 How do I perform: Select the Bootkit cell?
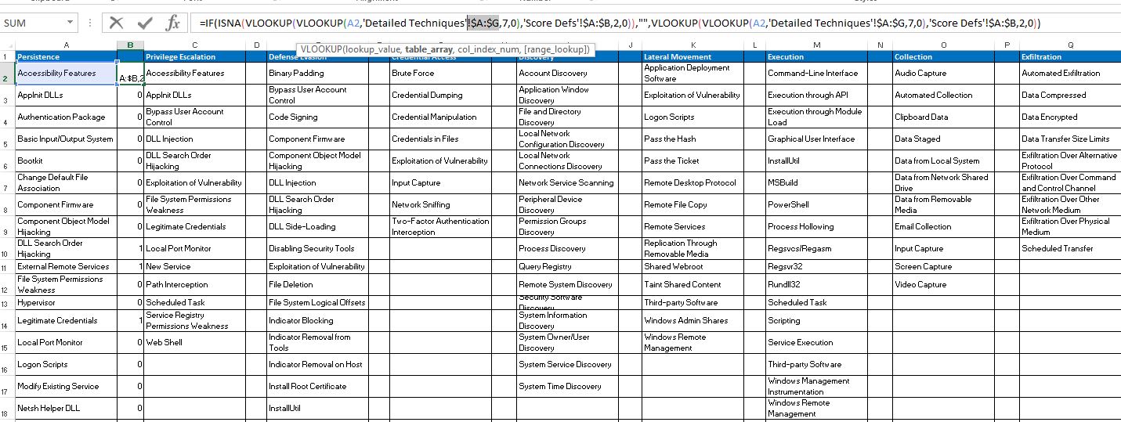(66, 161)
